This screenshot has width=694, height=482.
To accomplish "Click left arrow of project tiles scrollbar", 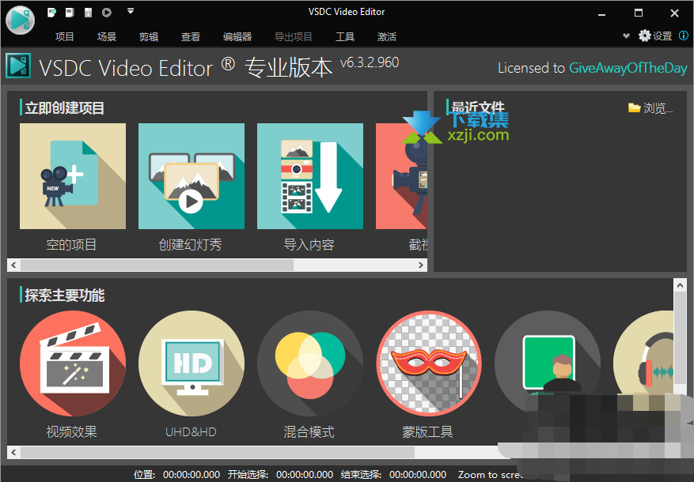I will (x=13, y=265).
